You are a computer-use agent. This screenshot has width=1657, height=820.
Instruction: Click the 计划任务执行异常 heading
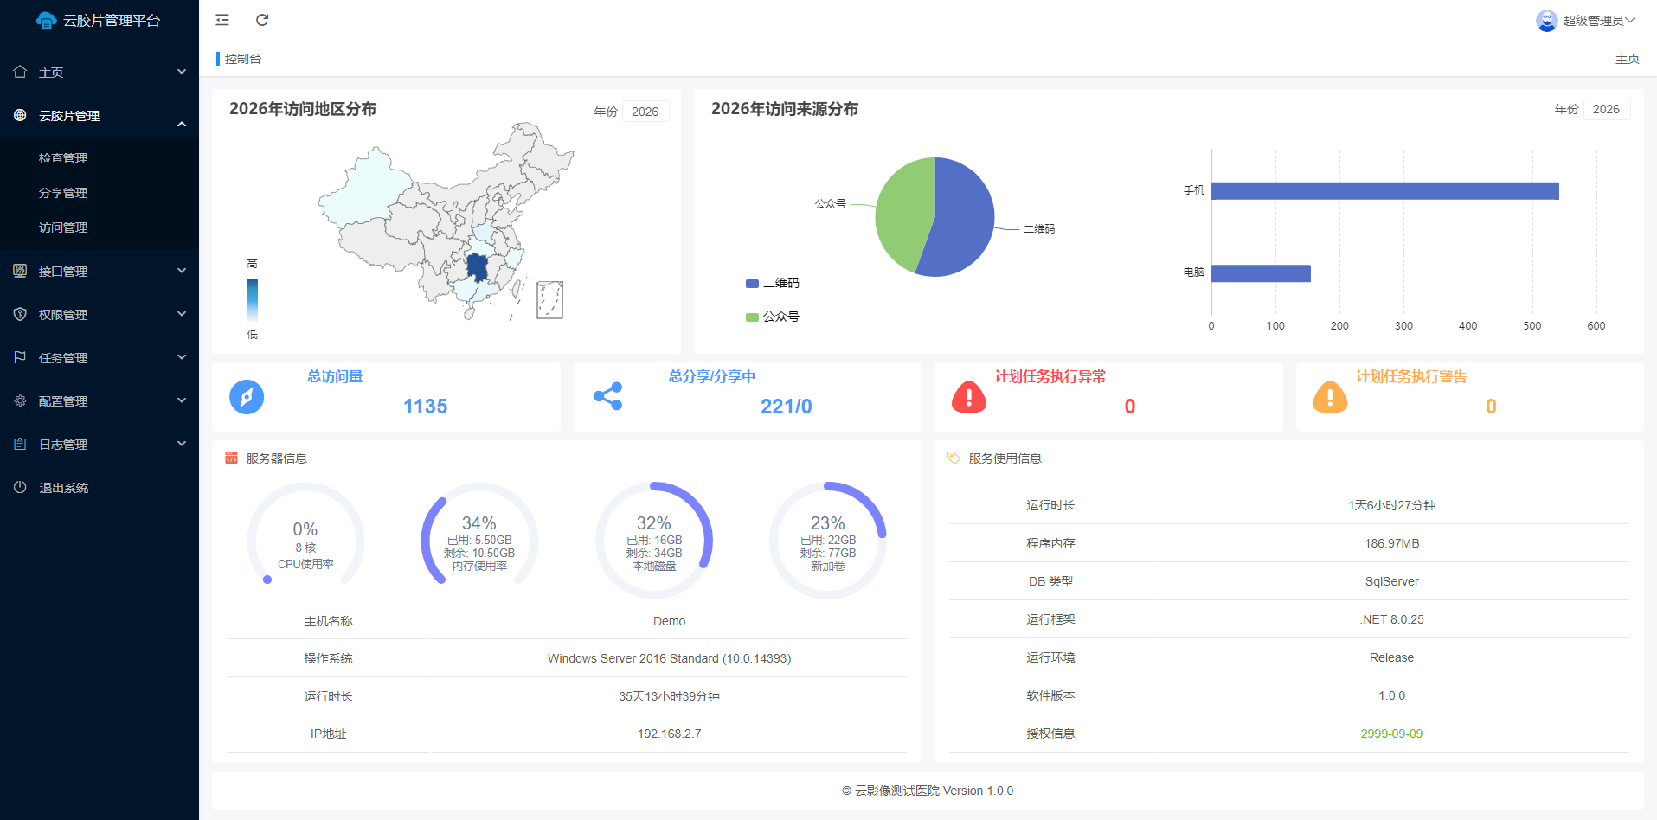(x=1050, y=376)
